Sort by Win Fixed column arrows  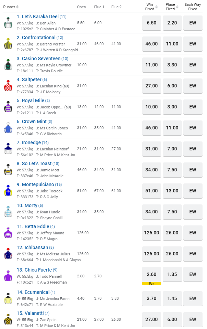tap(156, 7)
